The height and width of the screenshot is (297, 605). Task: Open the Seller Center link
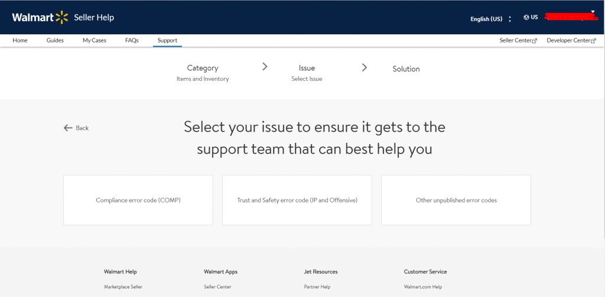click(518, 40)
